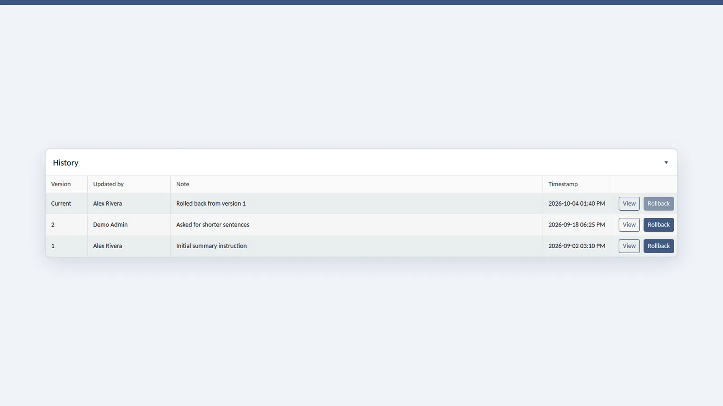Click Demo Admin in the version 2 row
723x406 pixels.
coord(110,225)
